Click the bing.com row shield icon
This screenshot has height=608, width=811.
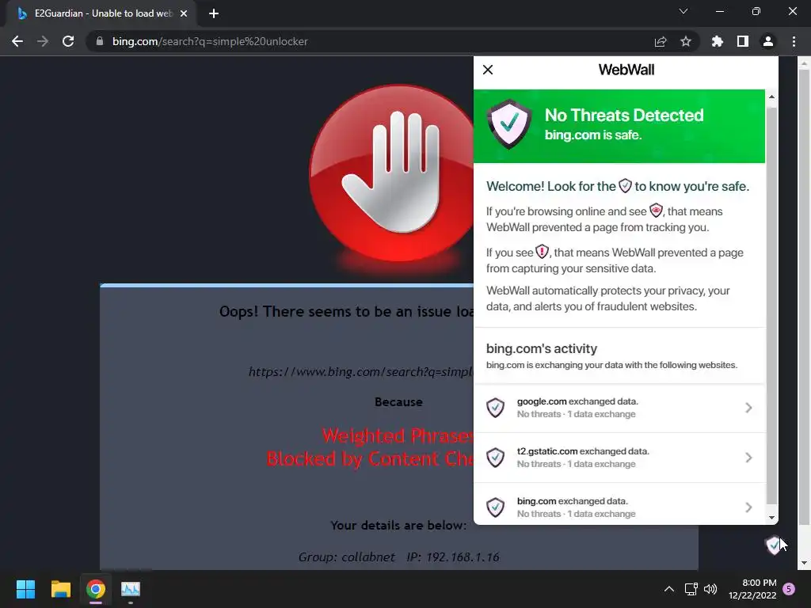click(496, 507)
